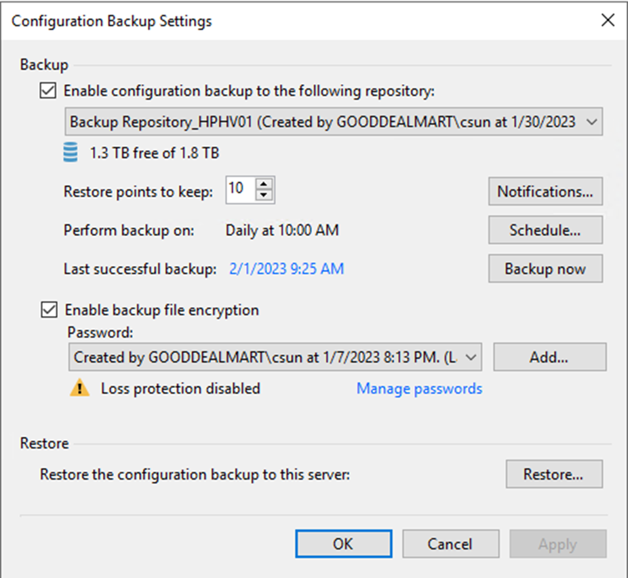Expand the encryption password dropdown
This screenshot has height=578, width=628.
pyautogui.click(x=471, y=357)
